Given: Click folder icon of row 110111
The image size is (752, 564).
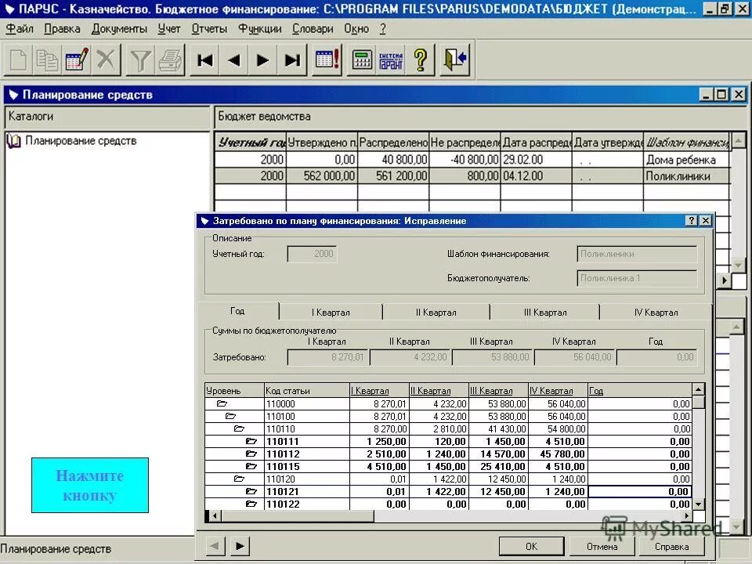Looking at the screenshot, I should point(251,441).
